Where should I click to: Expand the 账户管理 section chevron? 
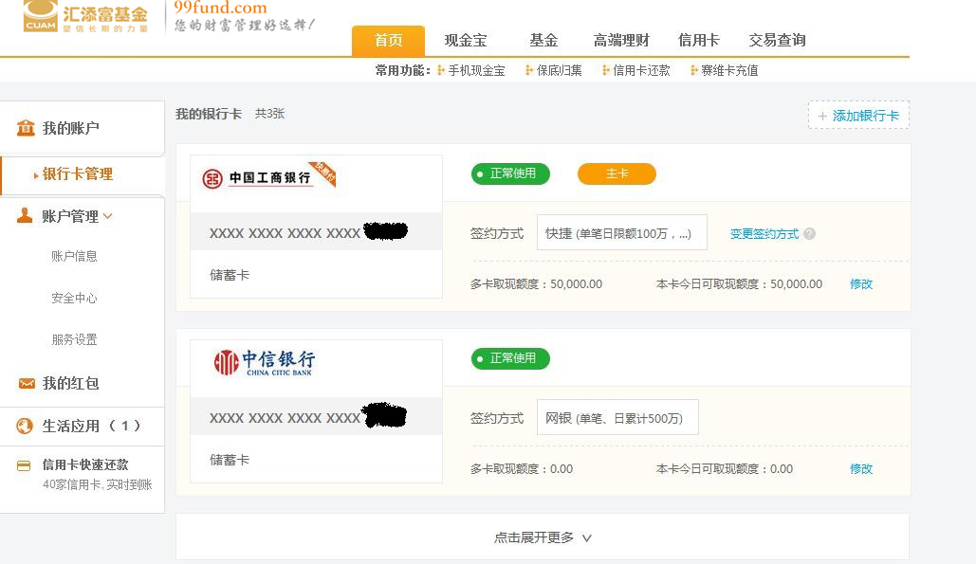click(108, 216)
